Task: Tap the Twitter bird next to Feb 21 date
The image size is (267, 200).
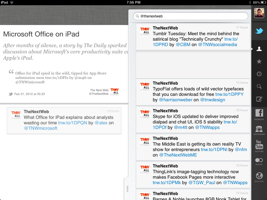Action: [x=11, y=94]
